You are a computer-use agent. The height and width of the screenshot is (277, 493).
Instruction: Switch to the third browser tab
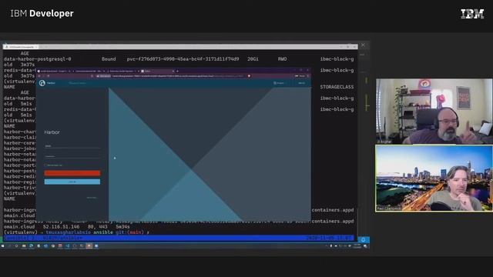coord(122,72)
